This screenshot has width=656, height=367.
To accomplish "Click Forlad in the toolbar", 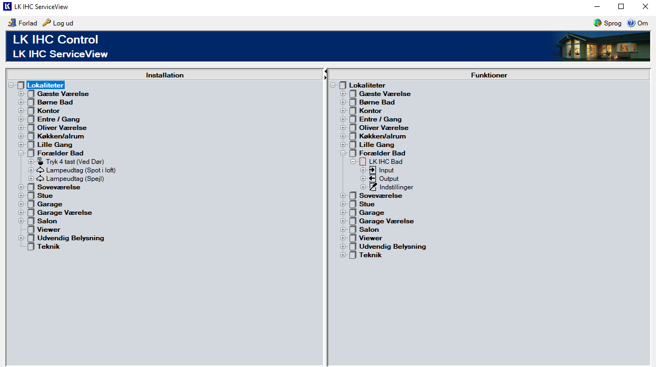I will click(22, 23).
